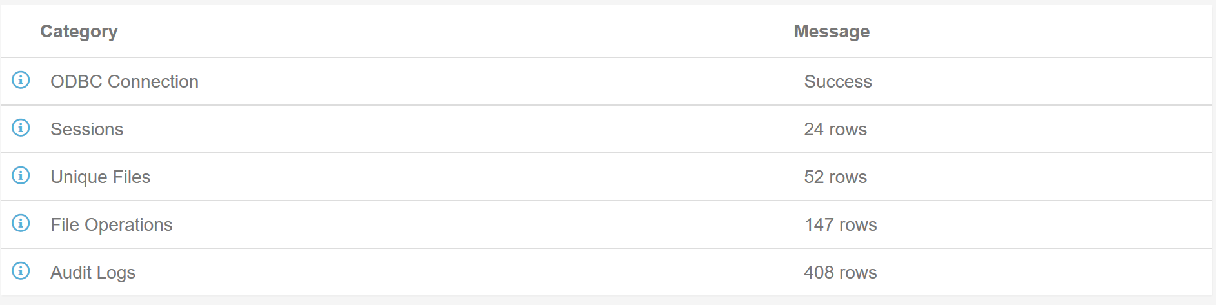Click the Sessions category label
The height and width of the screenshot is (305, 1216).
(x=87, y=130)
